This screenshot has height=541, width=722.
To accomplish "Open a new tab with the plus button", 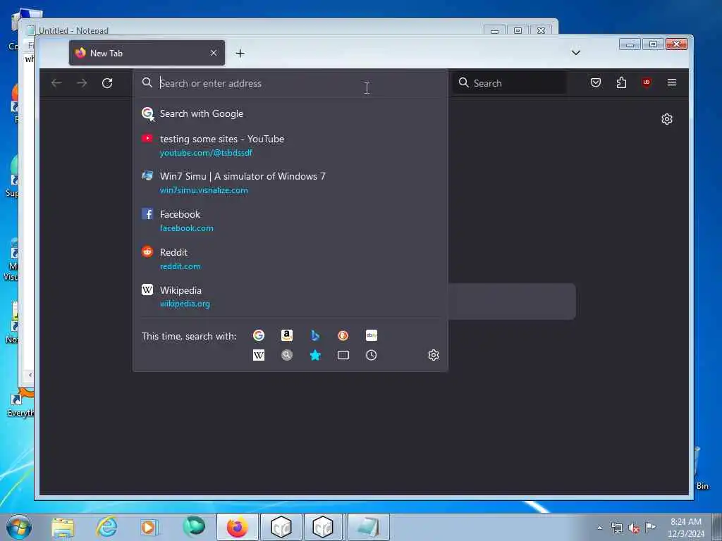I will pos(240,54).
